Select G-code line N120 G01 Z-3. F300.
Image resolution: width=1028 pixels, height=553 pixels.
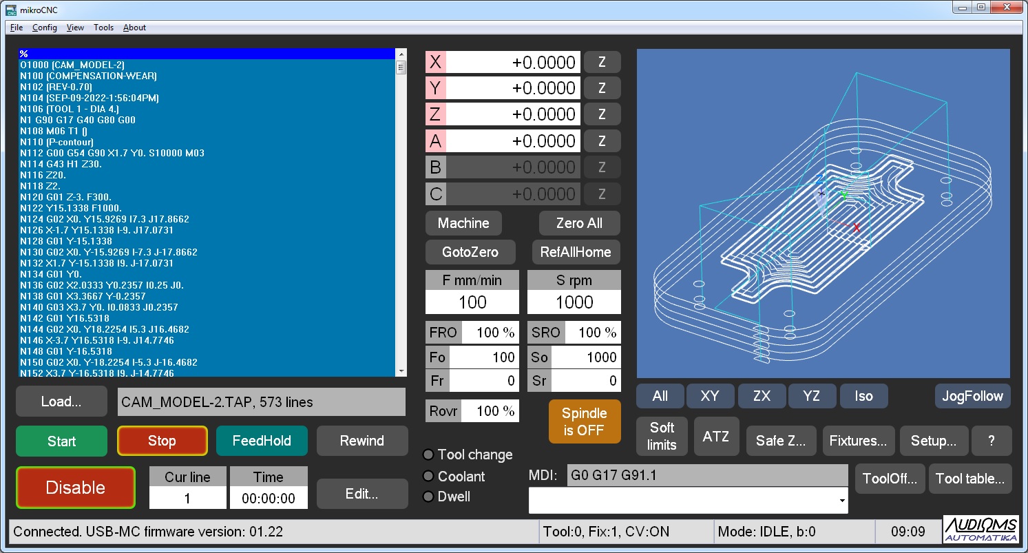69,197
